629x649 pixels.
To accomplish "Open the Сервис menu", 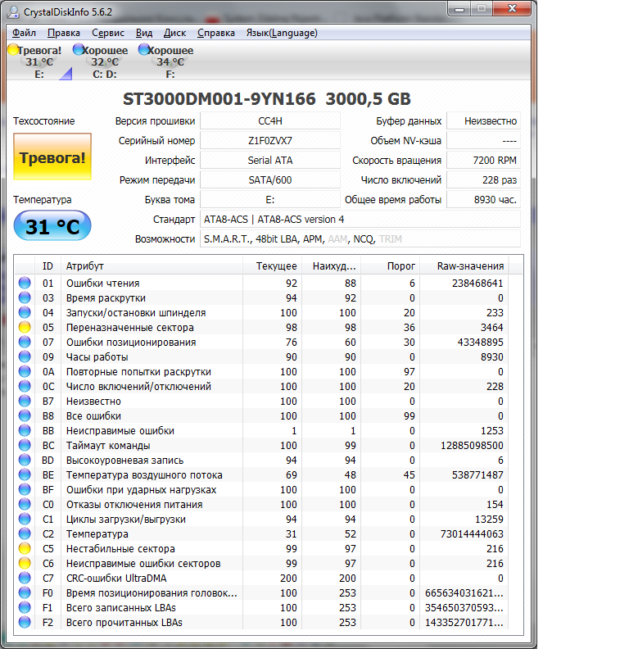I will coord(108,33).
